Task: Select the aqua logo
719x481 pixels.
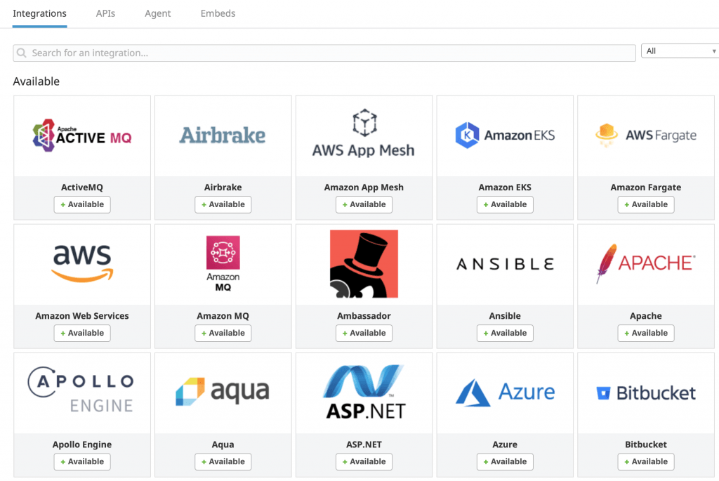Action: 223,392
